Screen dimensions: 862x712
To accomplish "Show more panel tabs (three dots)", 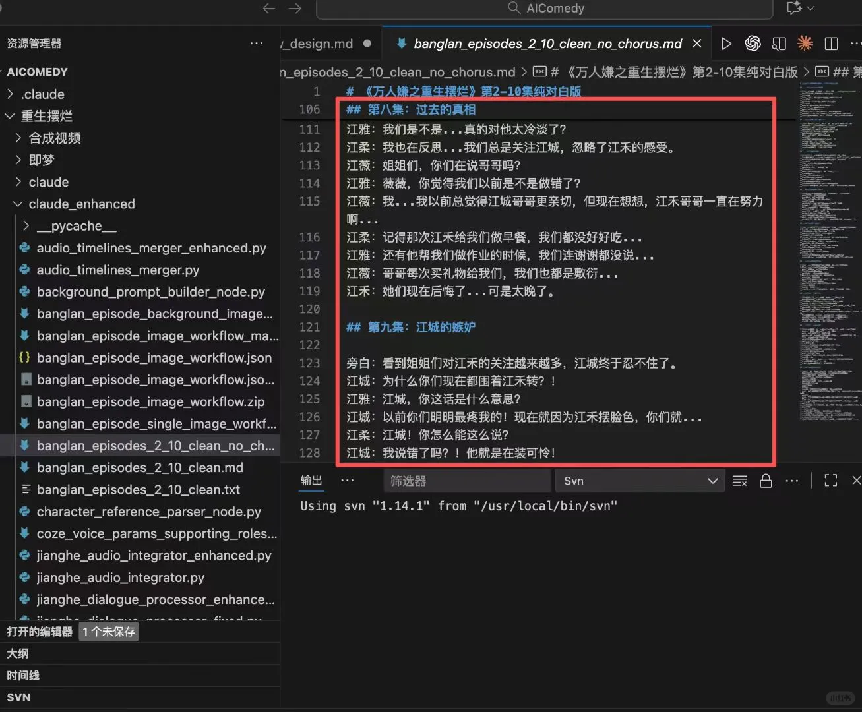I will point(348,481).
